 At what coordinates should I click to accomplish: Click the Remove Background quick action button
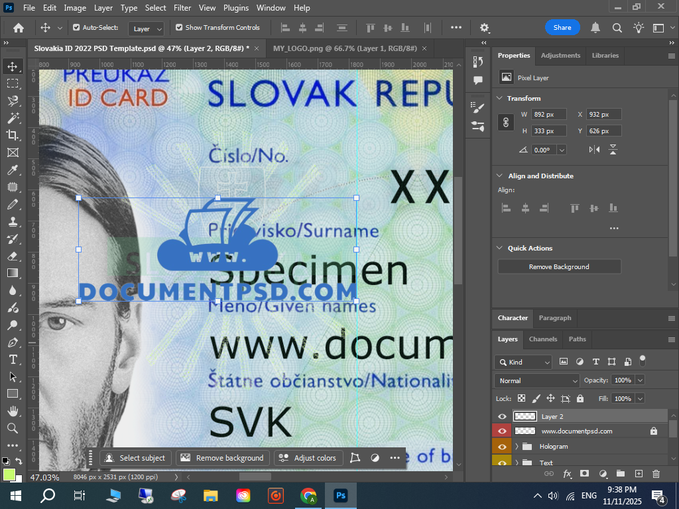coord(559,266)
